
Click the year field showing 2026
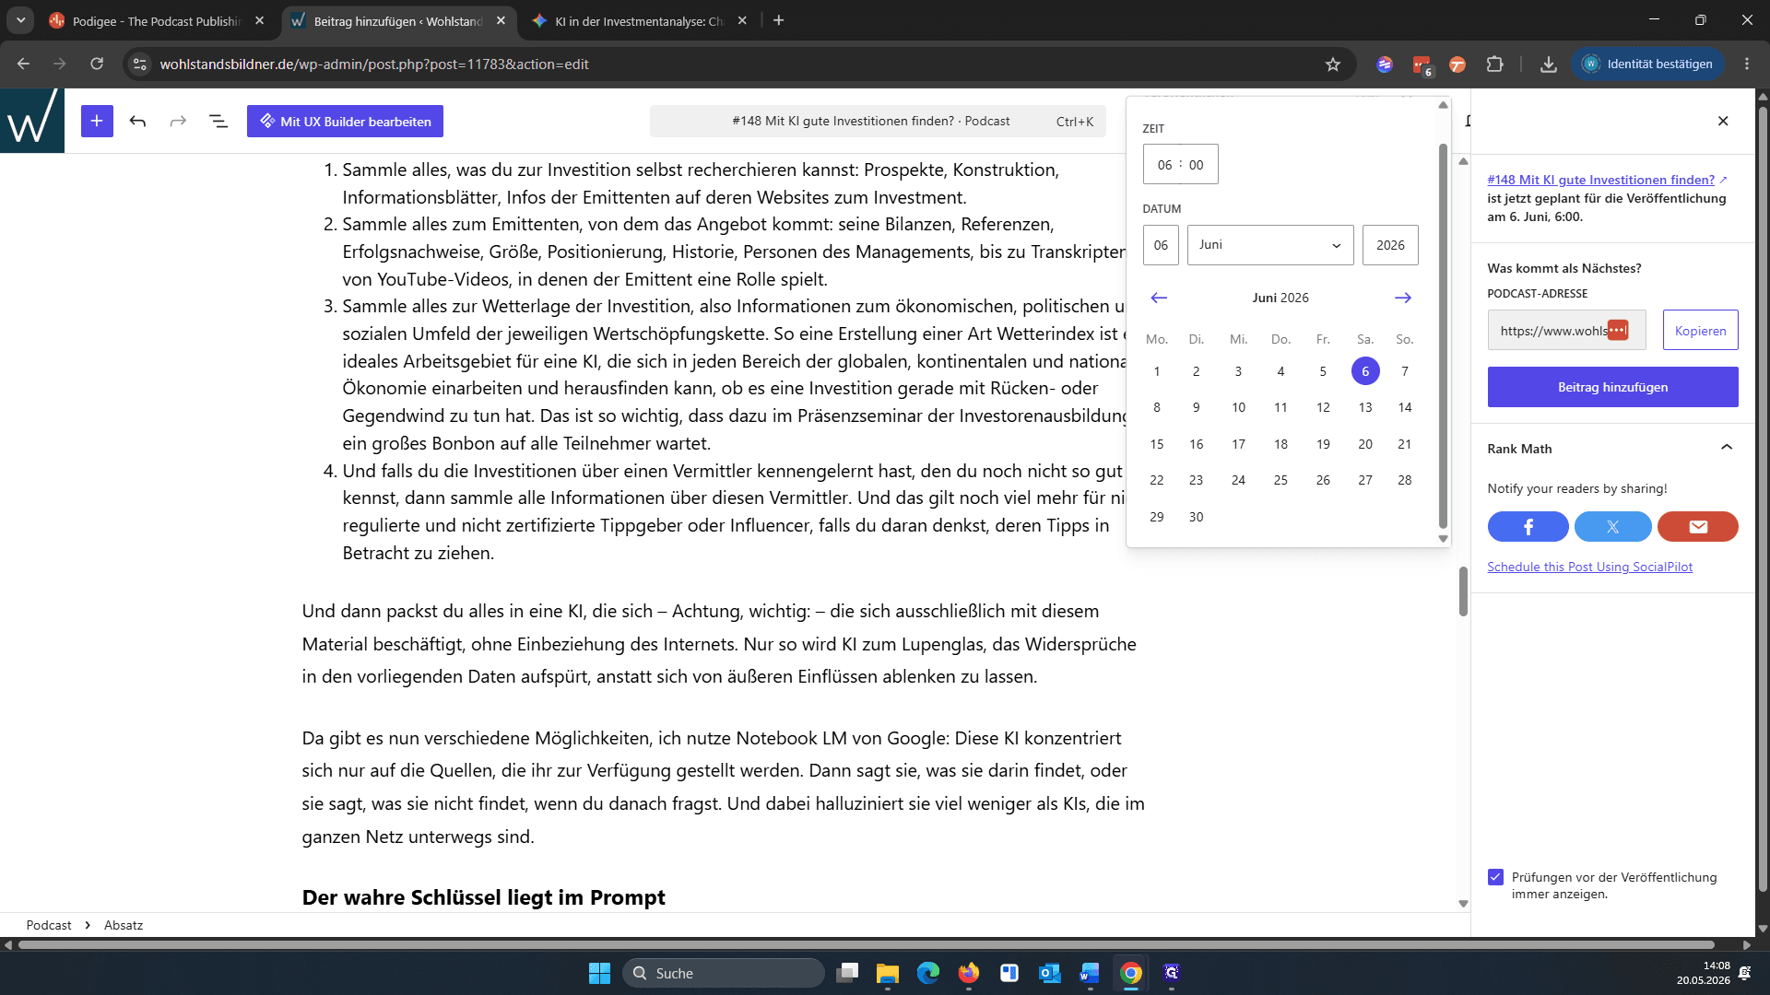(1390, 245)
